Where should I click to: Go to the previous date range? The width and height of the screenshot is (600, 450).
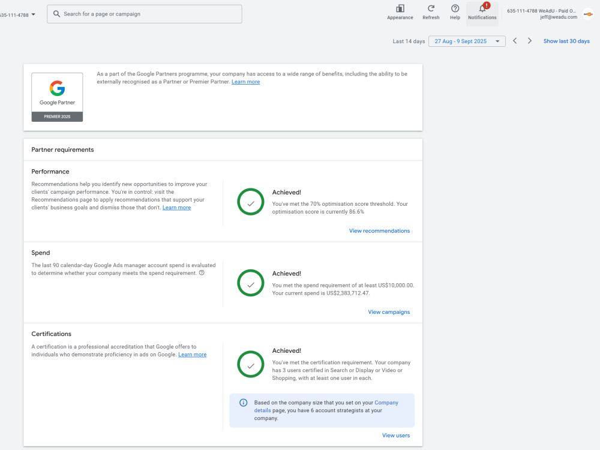(515, 41)
